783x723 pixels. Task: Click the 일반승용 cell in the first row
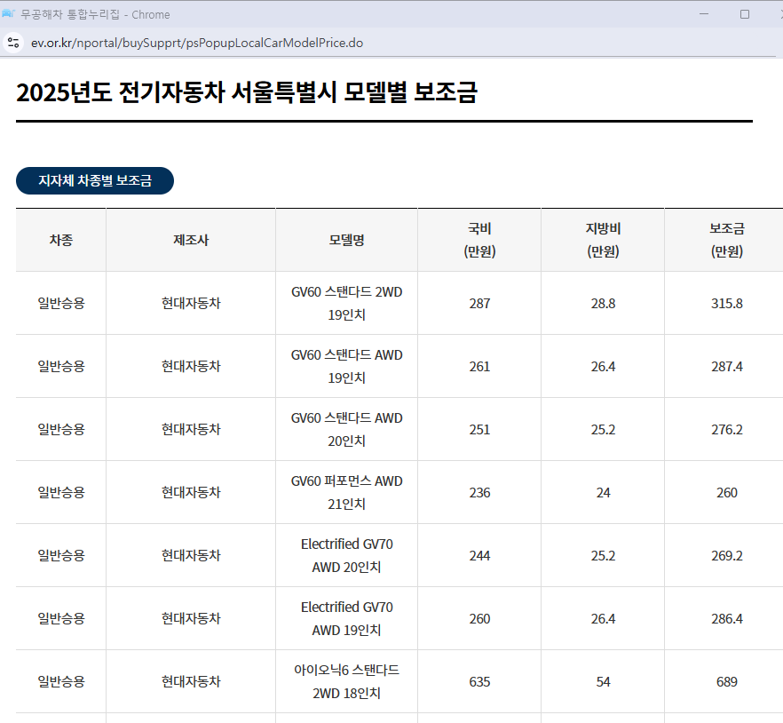pyautogui.click(x=59, y=302)
